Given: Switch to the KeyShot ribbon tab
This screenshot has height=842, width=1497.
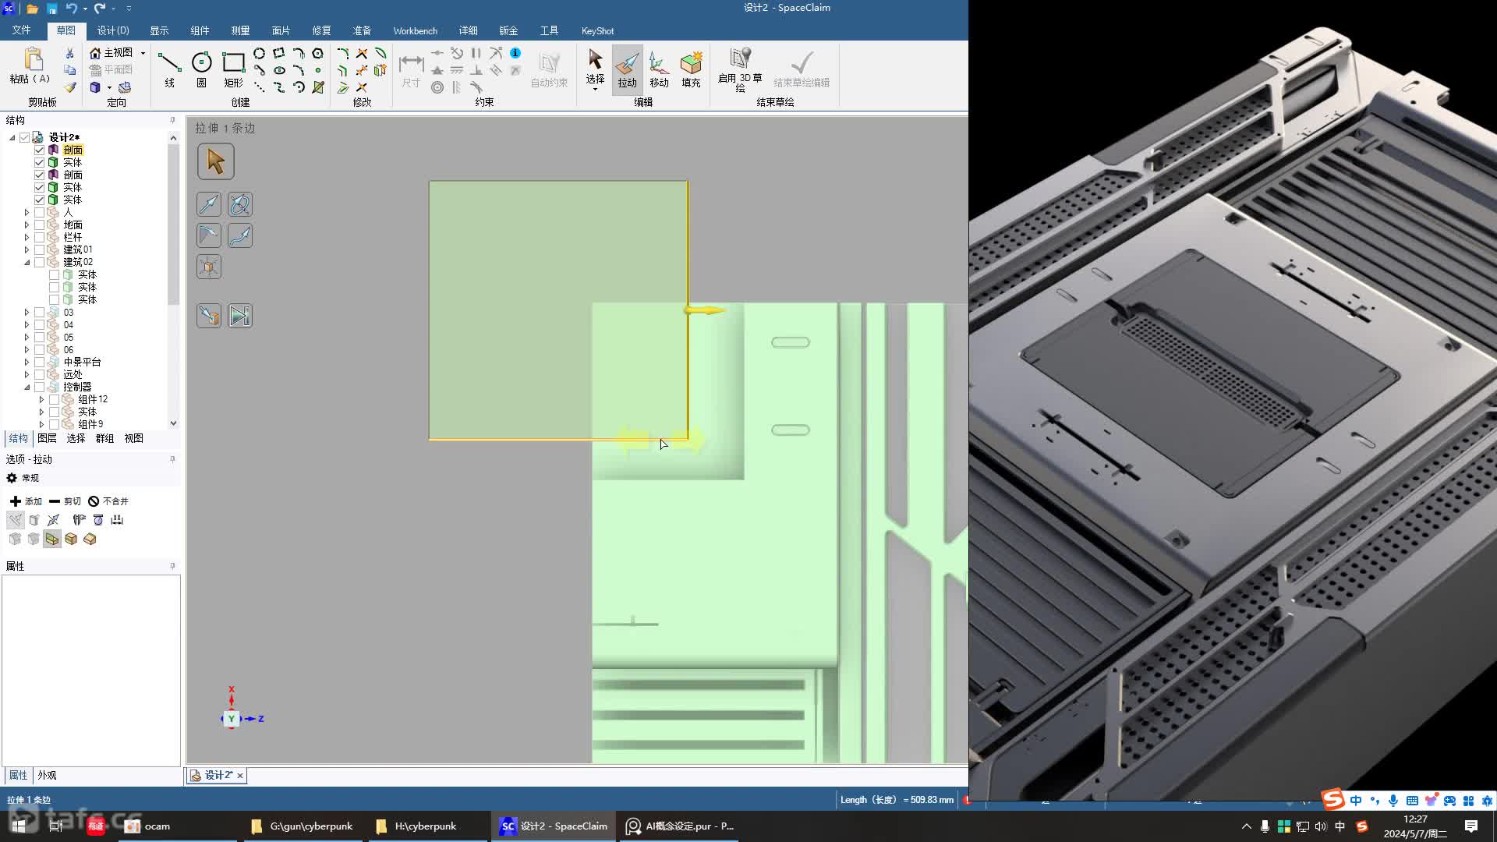Looking at the screenshot, I should point(597,30).
